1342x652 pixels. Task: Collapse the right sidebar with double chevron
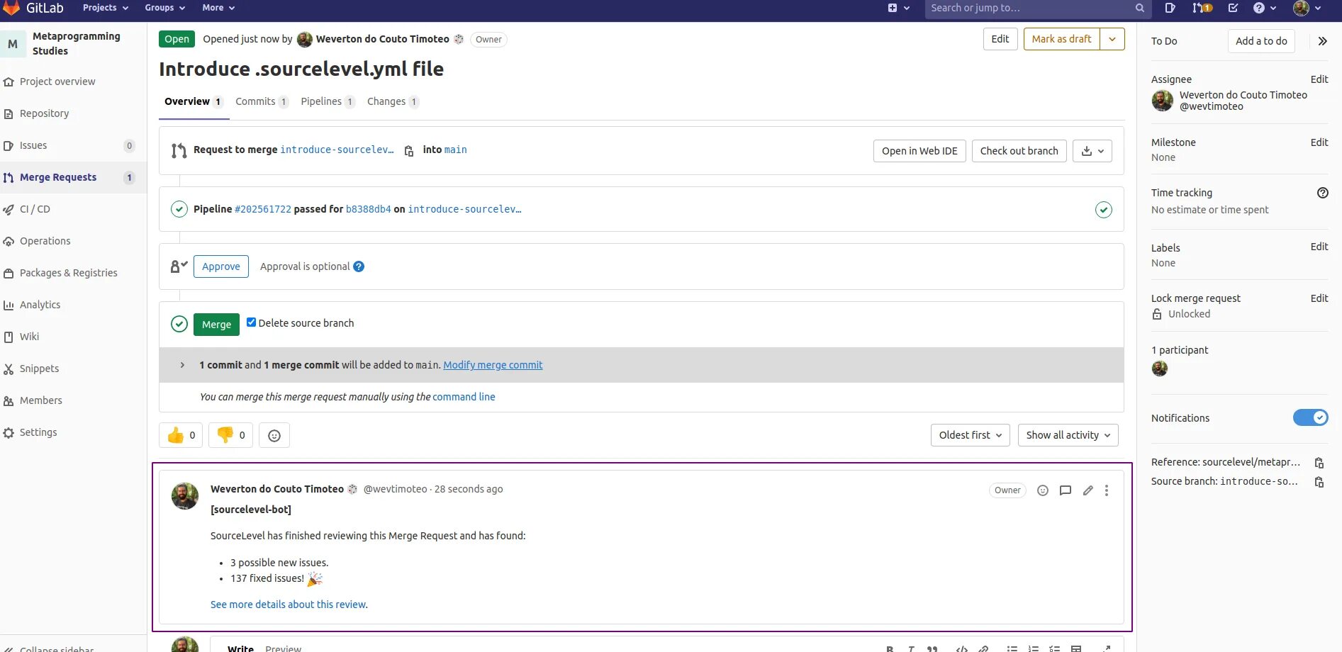(1322, 41)
